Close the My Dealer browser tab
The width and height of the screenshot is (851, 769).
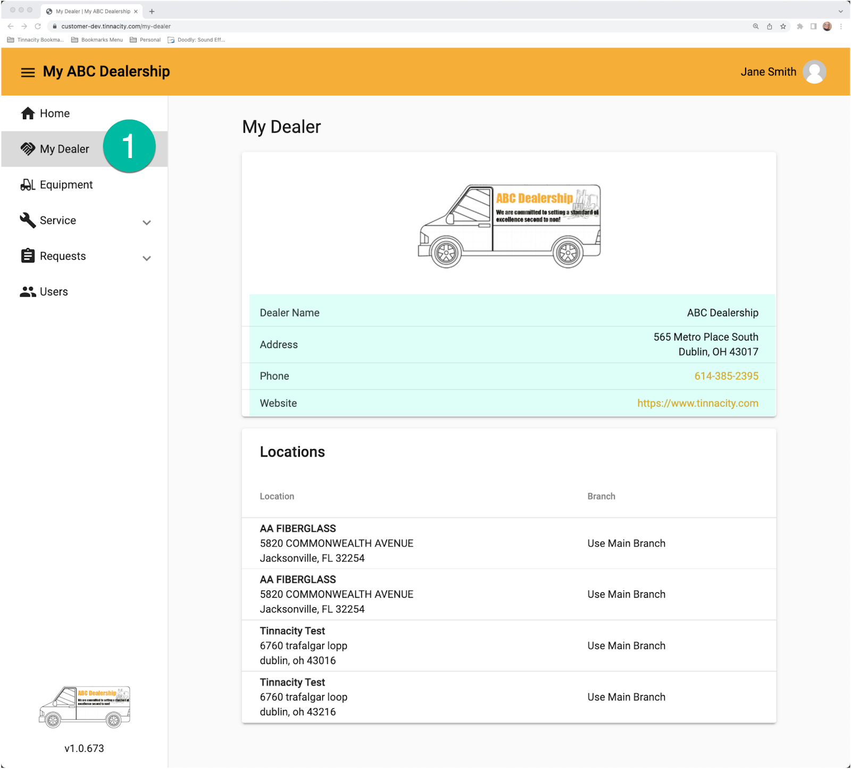[136, 11]
